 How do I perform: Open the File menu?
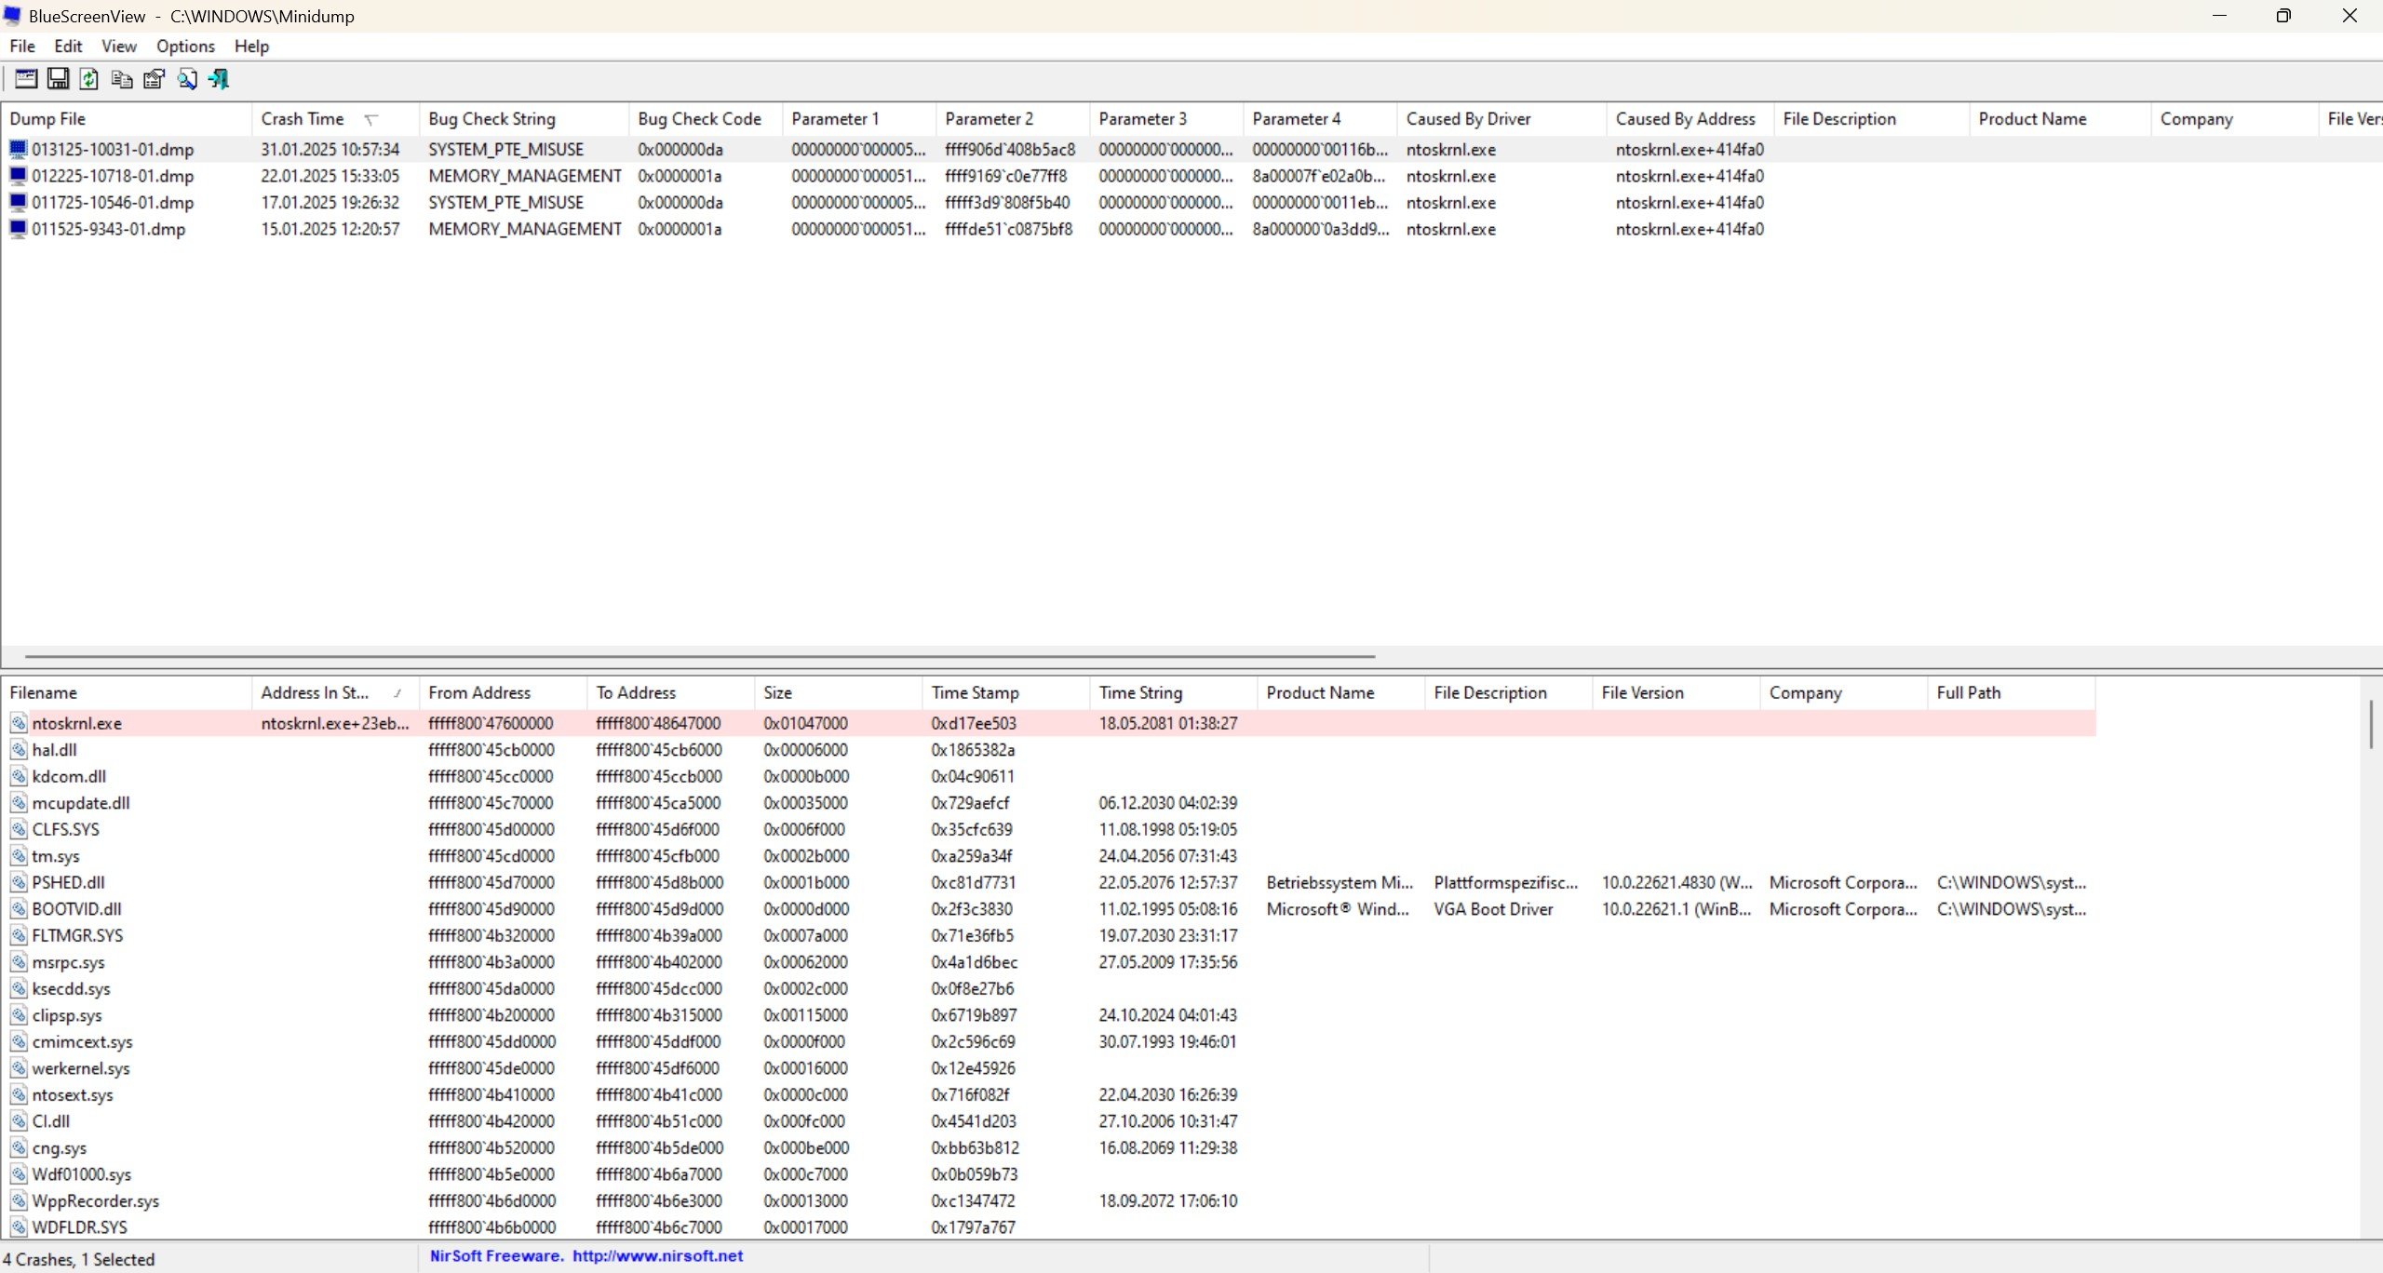point(22,47)
